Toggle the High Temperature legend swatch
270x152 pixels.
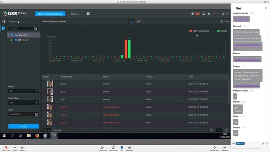click(x=191, y=31)
